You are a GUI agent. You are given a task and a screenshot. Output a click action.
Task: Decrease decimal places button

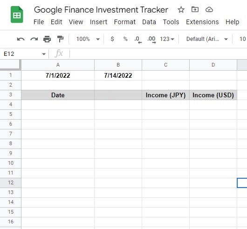[138, 40]
